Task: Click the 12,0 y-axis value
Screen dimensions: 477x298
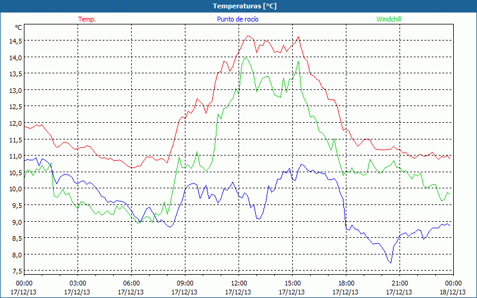Action: [x=16, y=123]
